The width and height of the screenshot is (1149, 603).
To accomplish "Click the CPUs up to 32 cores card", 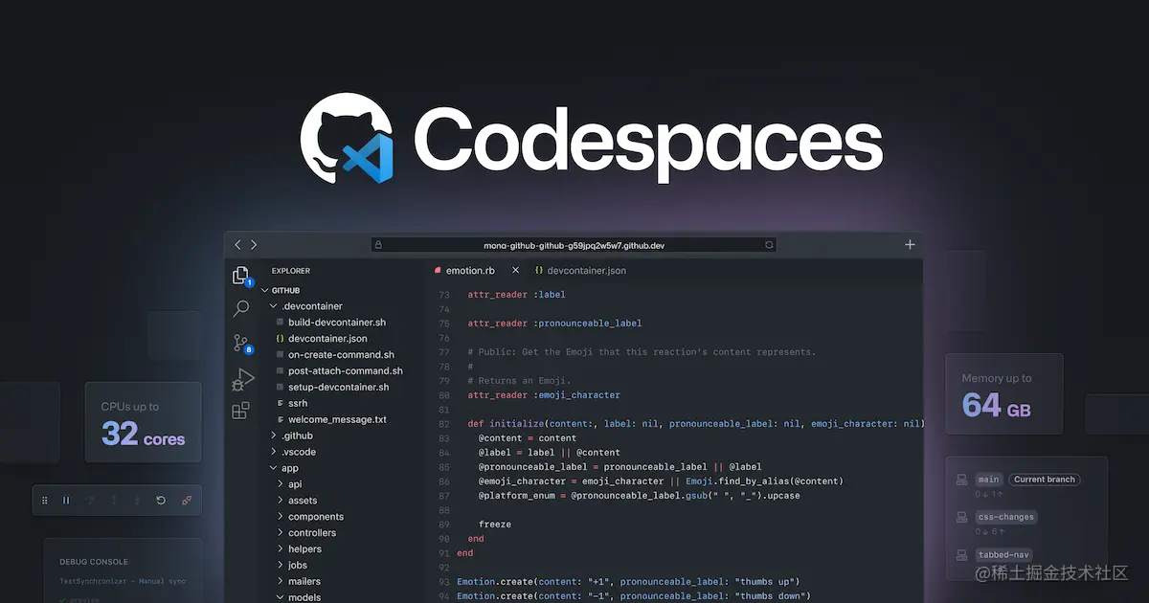I will point(143,422).
